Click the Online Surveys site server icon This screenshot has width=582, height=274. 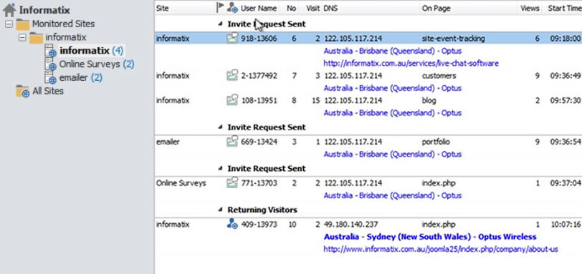click(x=50, y=64)
